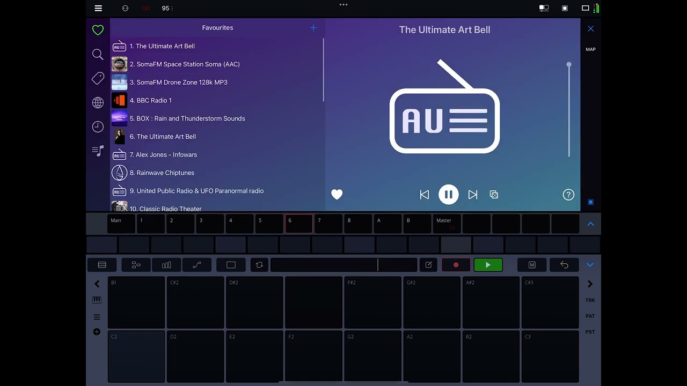The height and width of the screenshot is (386, 687).
Task: Toggle loop mode
Action: (259, 265)
